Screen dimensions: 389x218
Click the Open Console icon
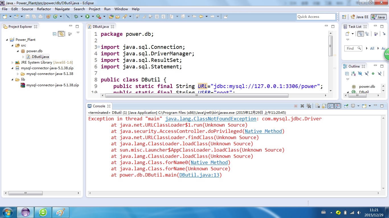click(364, 106)
